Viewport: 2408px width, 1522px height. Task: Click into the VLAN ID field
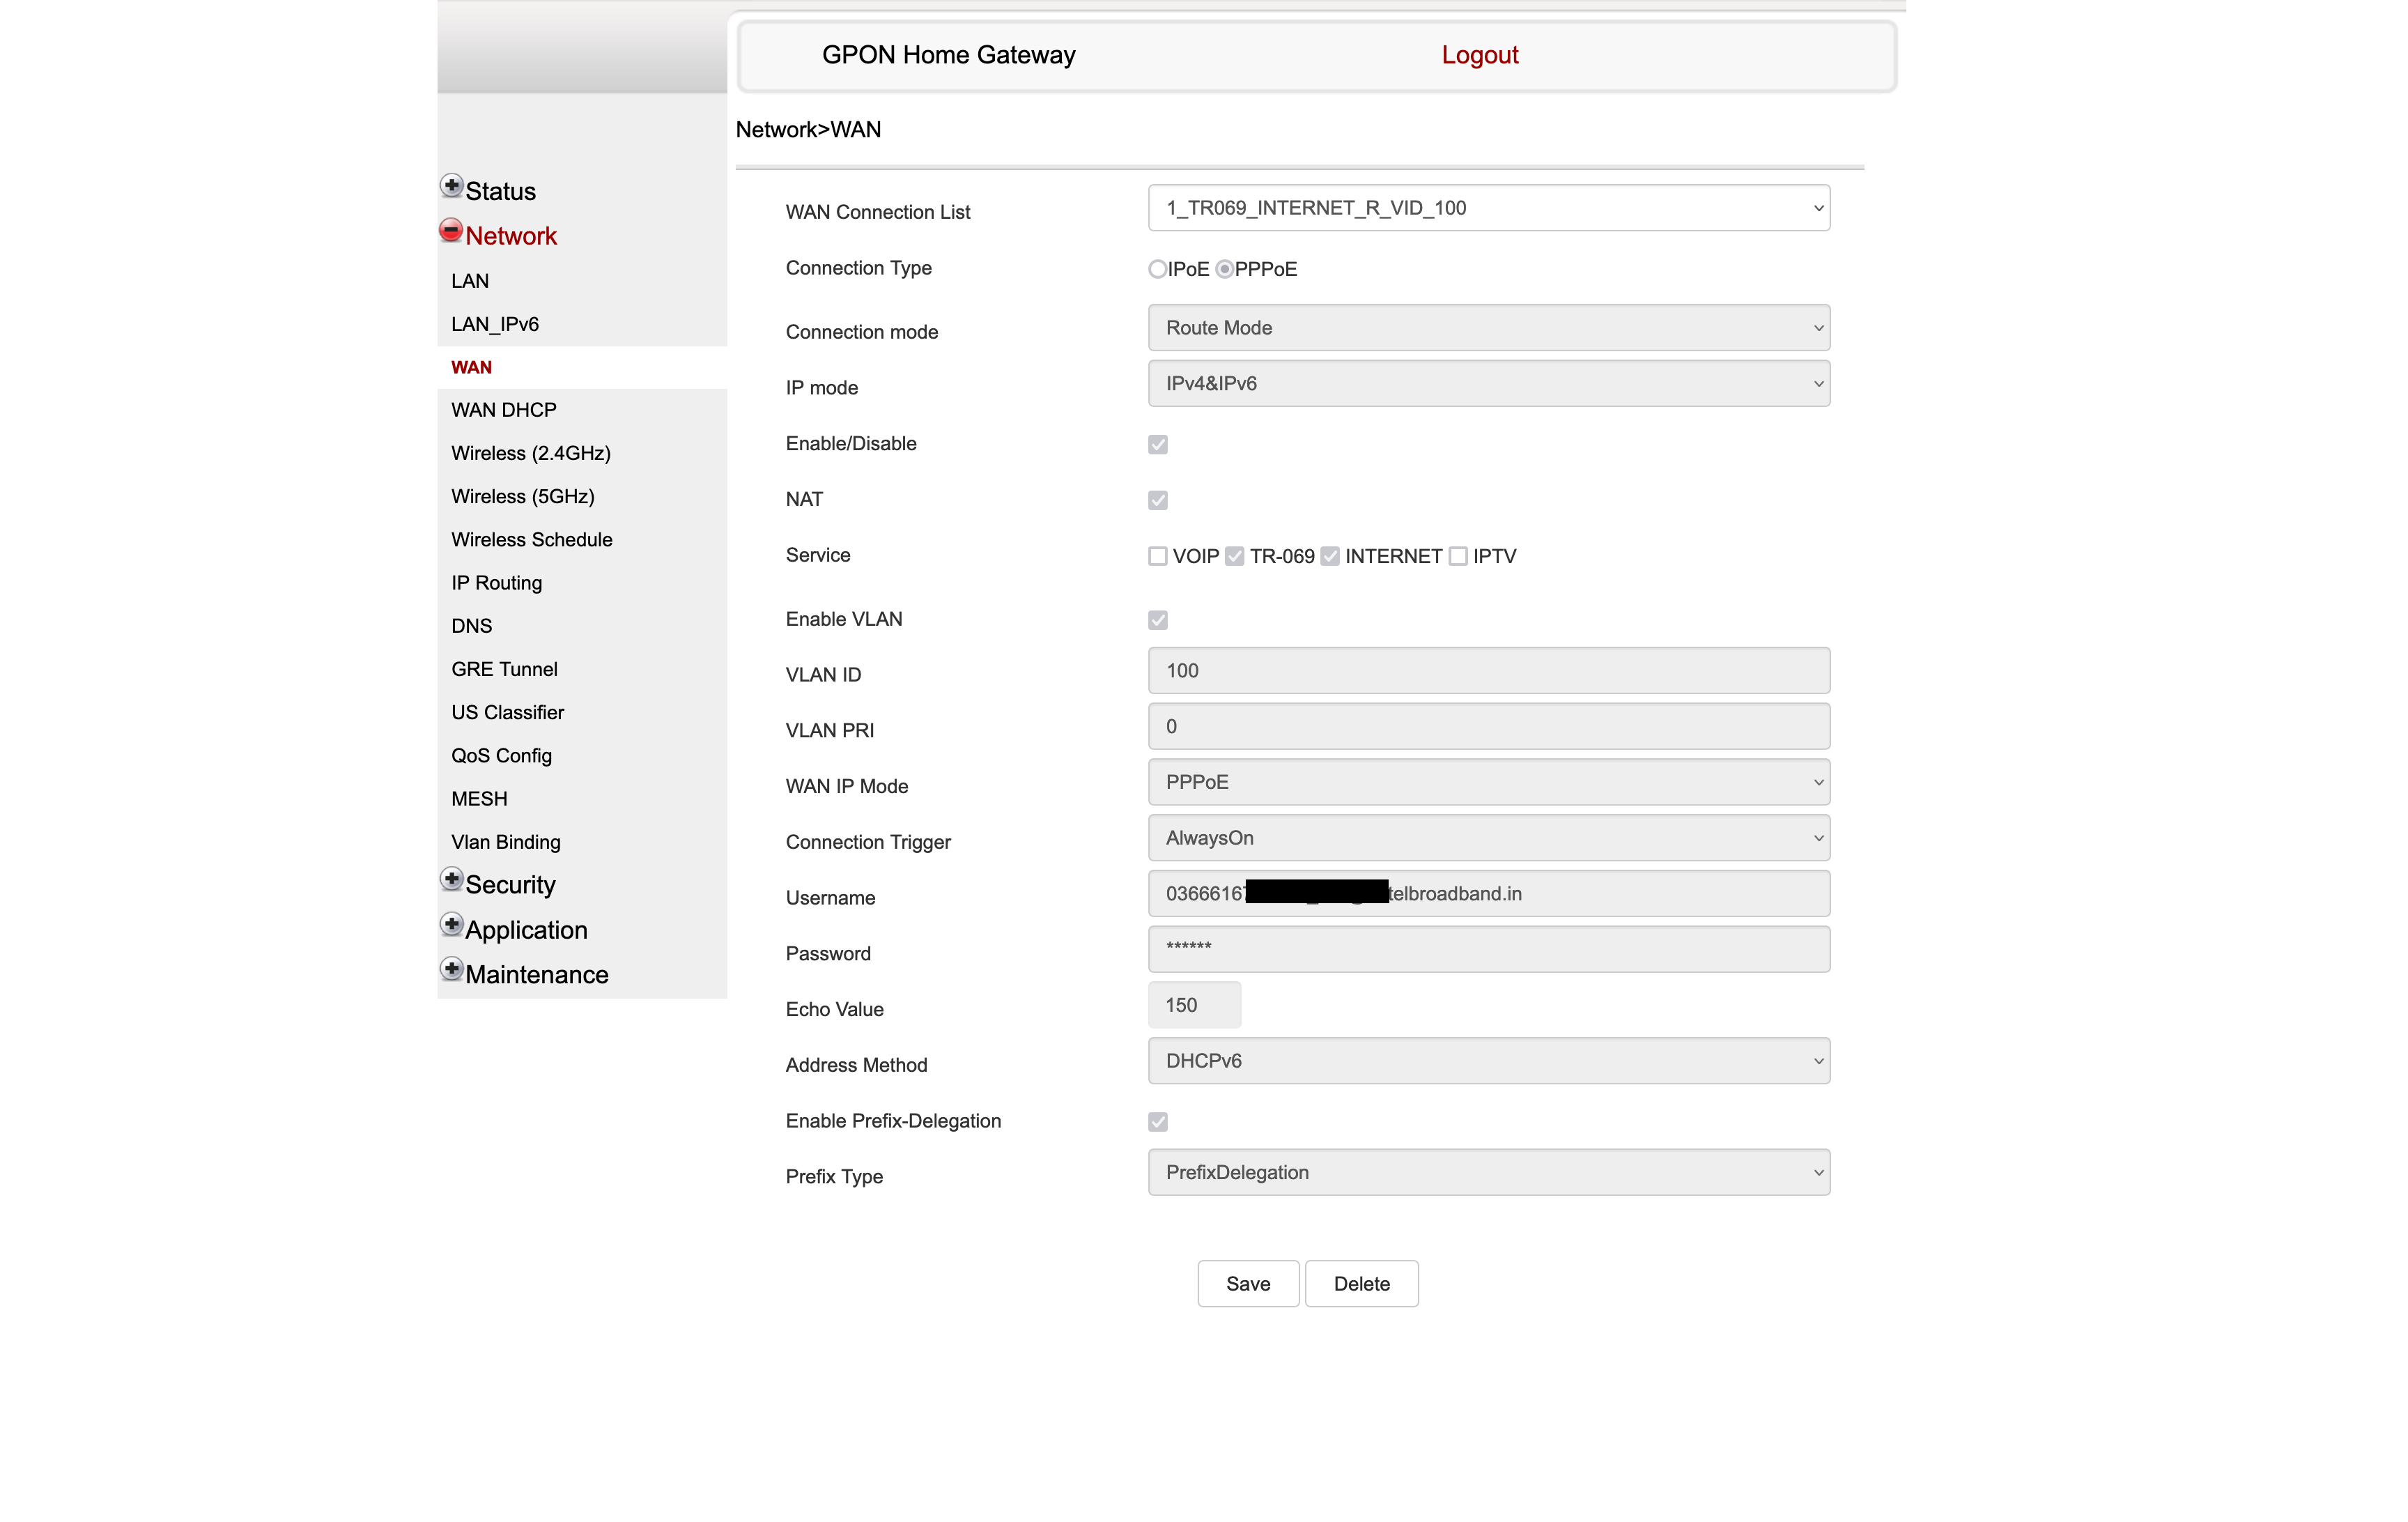[1488, 671]
